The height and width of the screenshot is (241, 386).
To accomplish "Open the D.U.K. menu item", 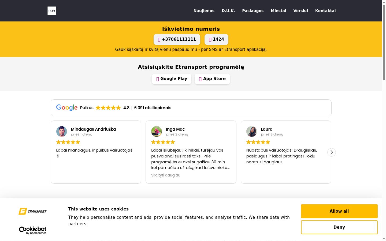I will click(x=228, y=11).
